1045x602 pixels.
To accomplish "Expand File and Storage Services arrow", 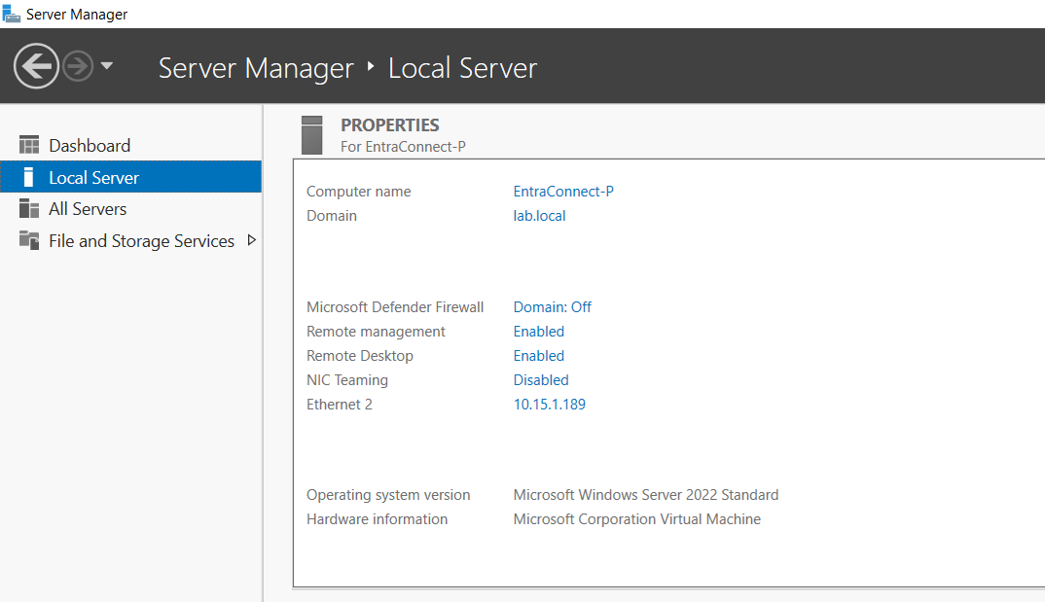I will pyautogui.click(x=251, y=240).
